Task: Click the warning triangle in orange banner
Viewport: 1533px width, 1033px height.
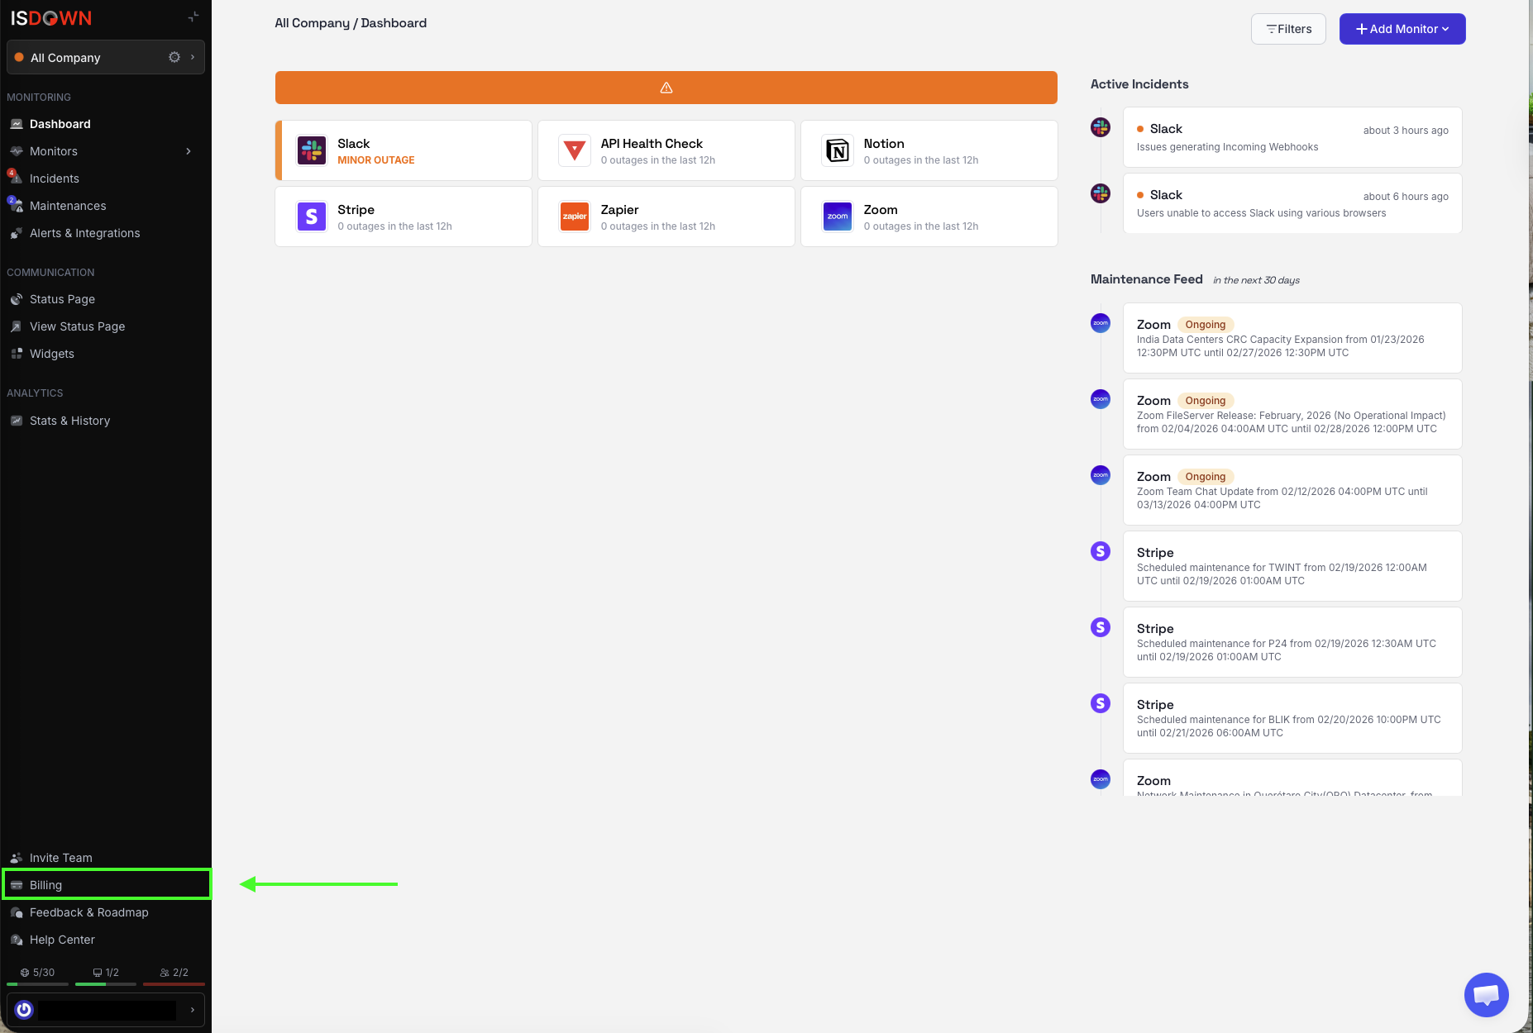Action: pos(666,88)
